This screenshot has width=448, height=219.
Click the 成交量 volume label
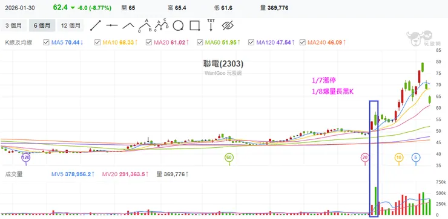click(x=14, y=174)
